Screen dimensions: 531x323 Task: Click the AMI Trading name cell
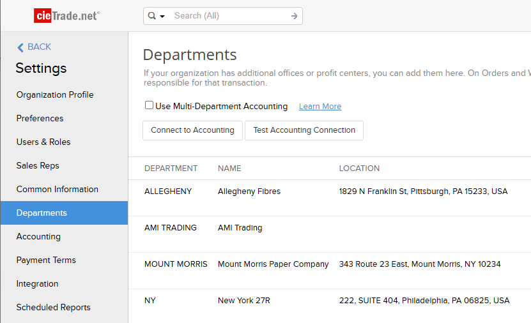240,228
